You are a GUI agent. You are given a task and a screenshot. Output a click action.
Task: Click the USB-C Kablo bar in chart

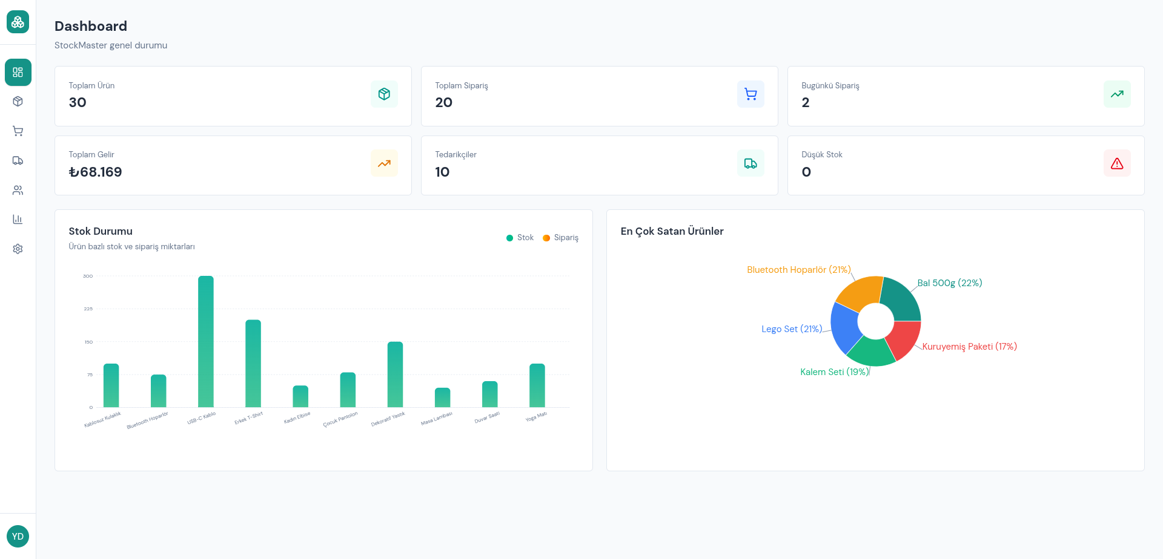pyautogui.click(x=206, y=342)
